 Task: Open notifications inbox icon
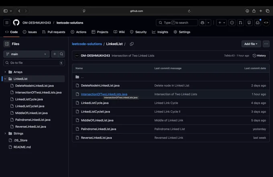(257, 22)
